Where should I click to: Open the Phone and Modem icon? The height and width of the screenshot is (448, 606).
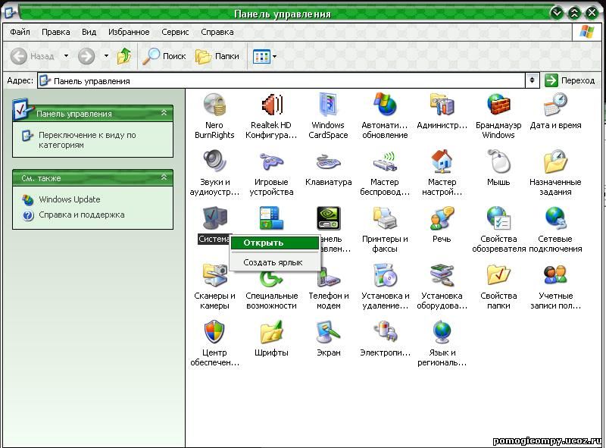click(x=328, y=277)
